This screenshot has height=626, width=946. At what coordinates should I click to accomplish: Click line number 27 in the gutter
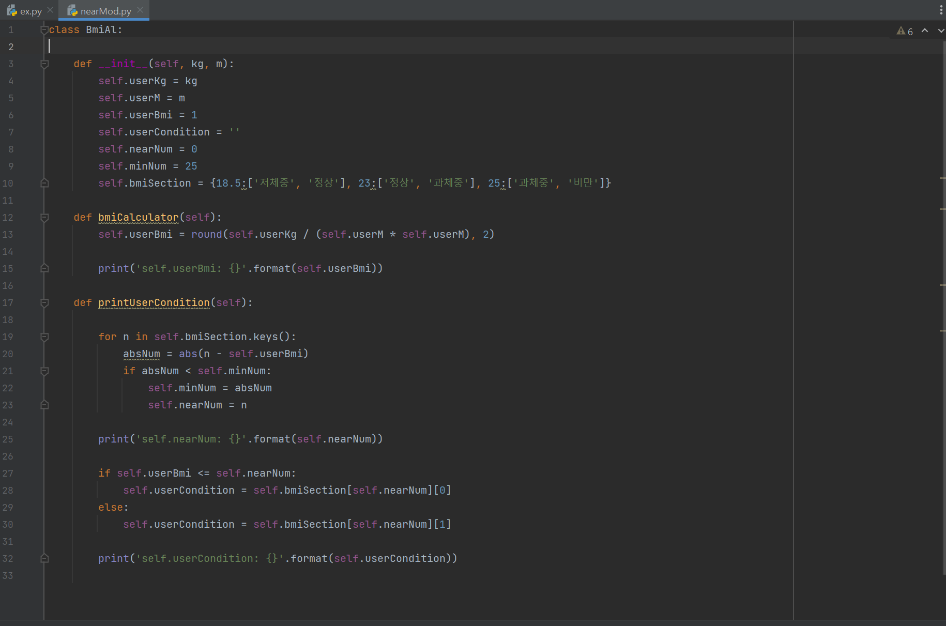point(8,474)
